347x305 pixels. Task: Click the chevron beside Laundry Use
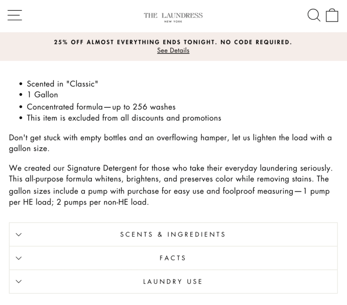19,282
